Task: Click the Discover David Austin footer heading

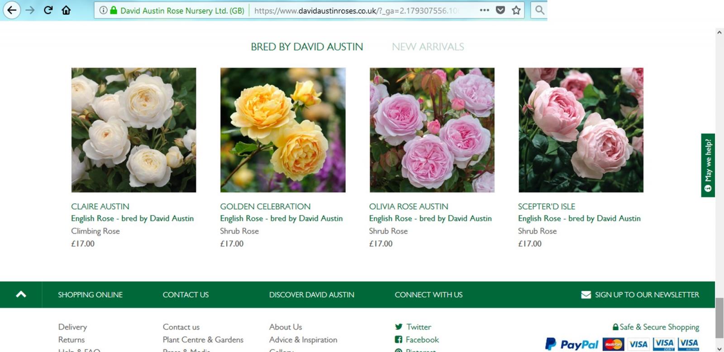Action: (x=311, y=295)
